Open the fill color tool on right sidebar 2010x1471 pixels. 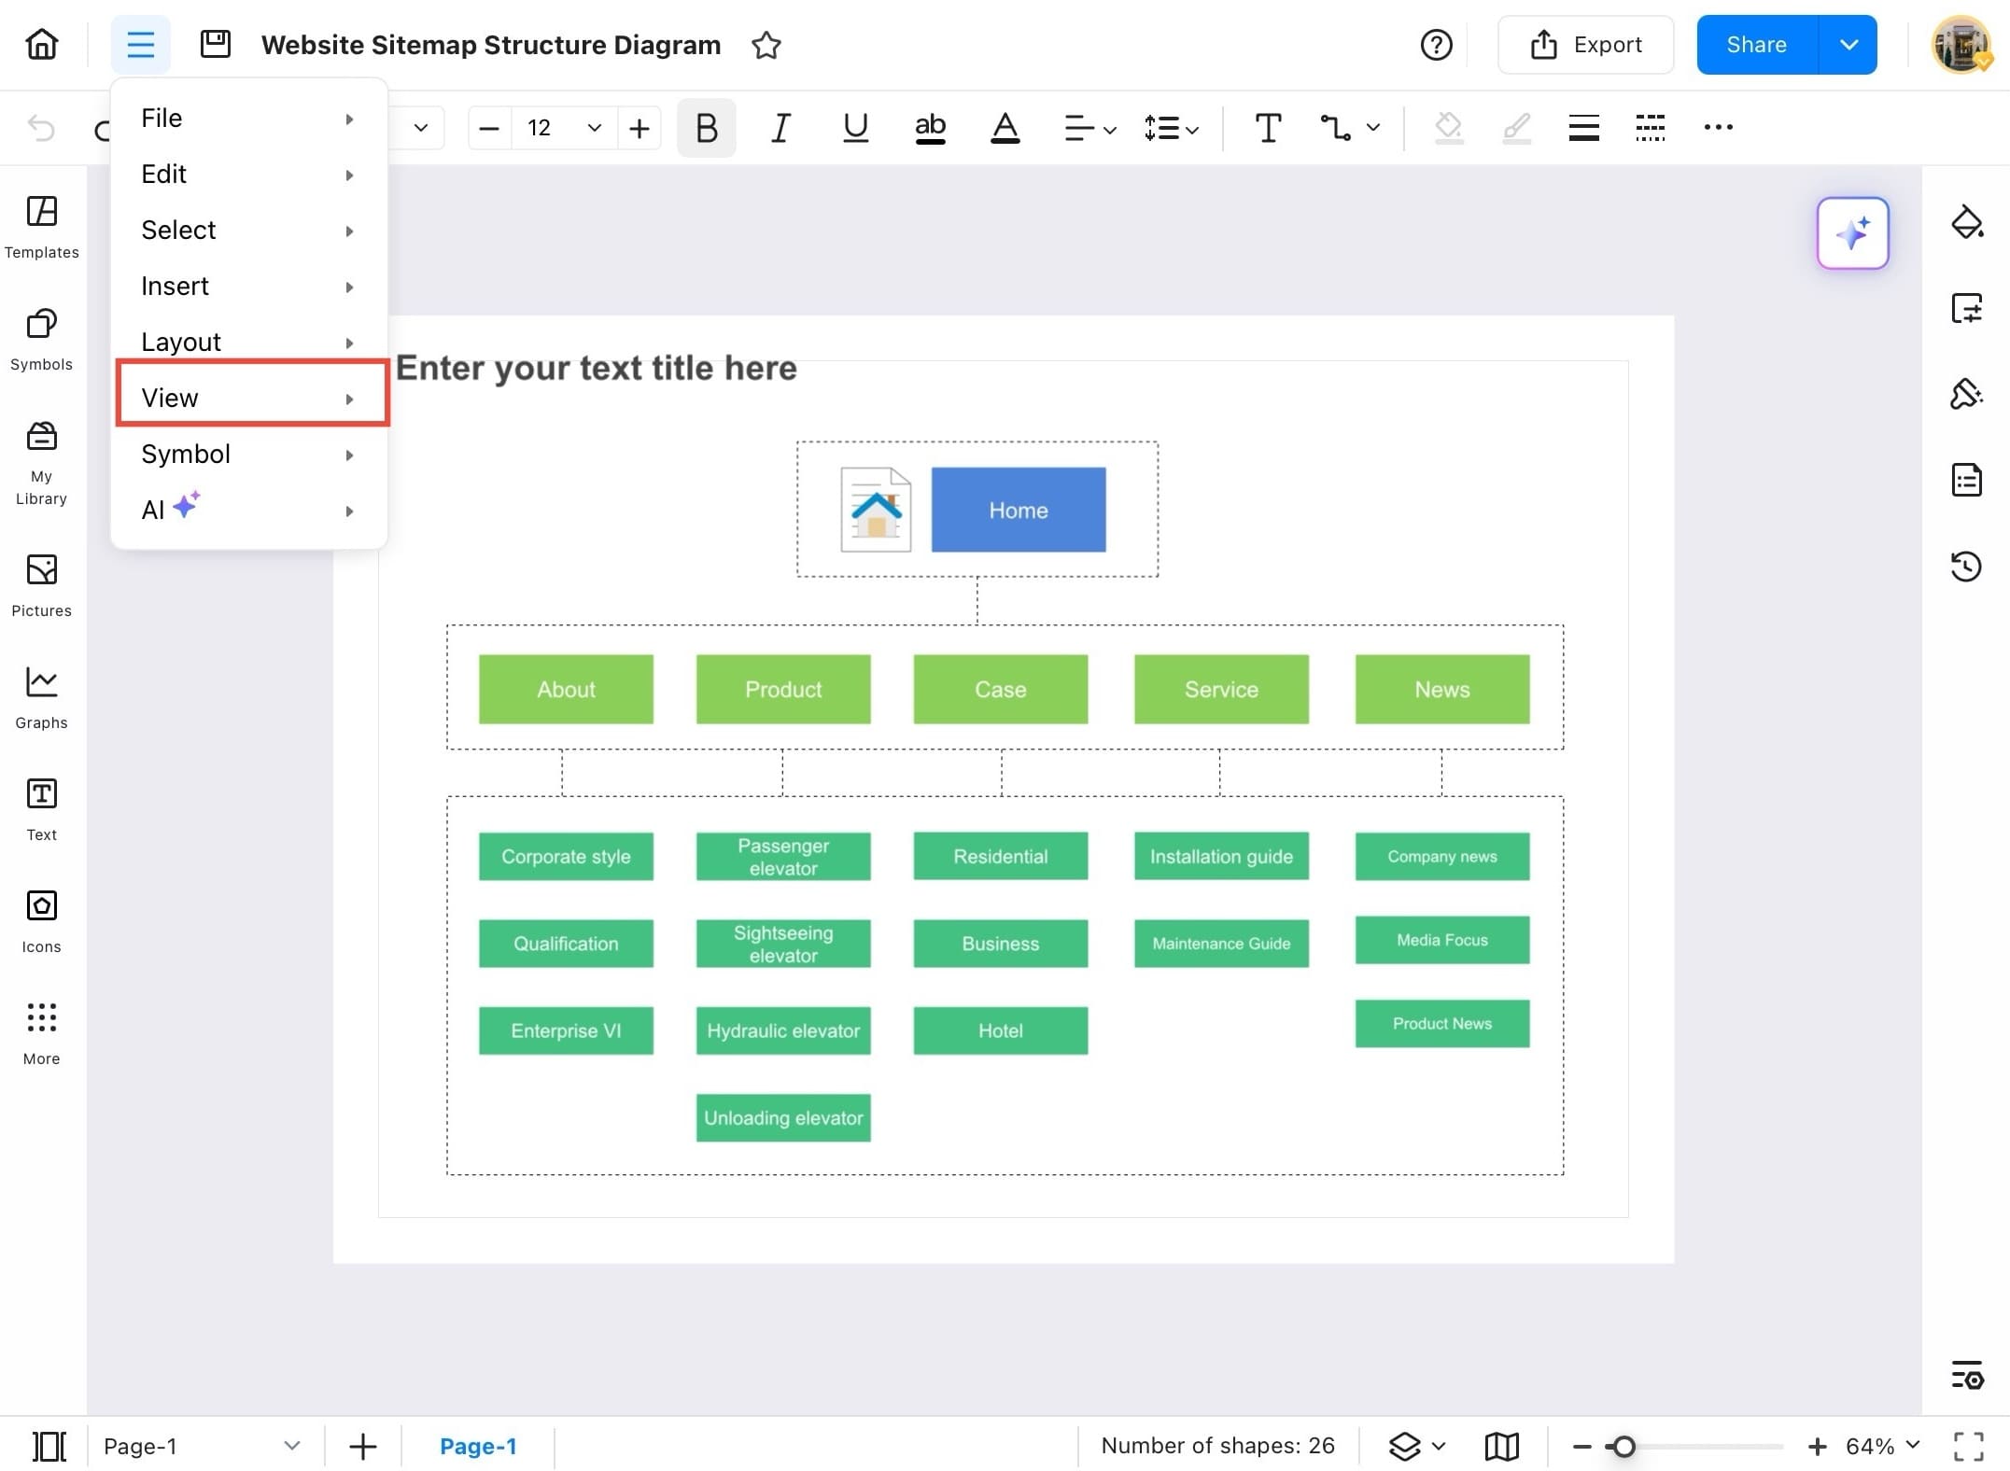(x=1968, y=222)
